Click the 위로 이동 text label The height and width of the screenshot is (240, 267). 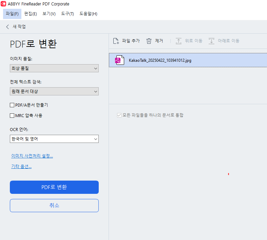194,41
